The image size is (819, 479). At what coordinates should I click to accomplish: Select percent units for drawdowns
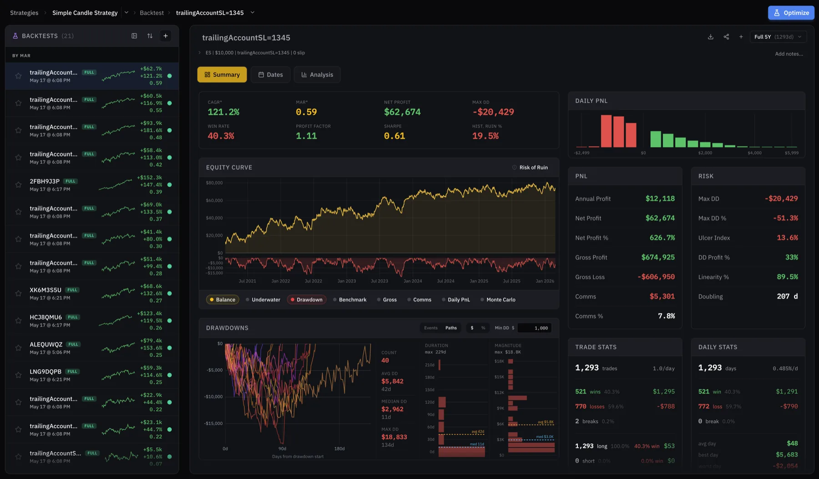click(483, 328)
